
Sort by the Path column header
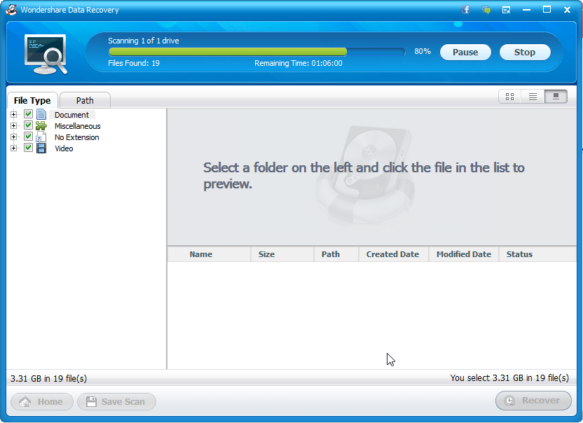pos(336,254)
